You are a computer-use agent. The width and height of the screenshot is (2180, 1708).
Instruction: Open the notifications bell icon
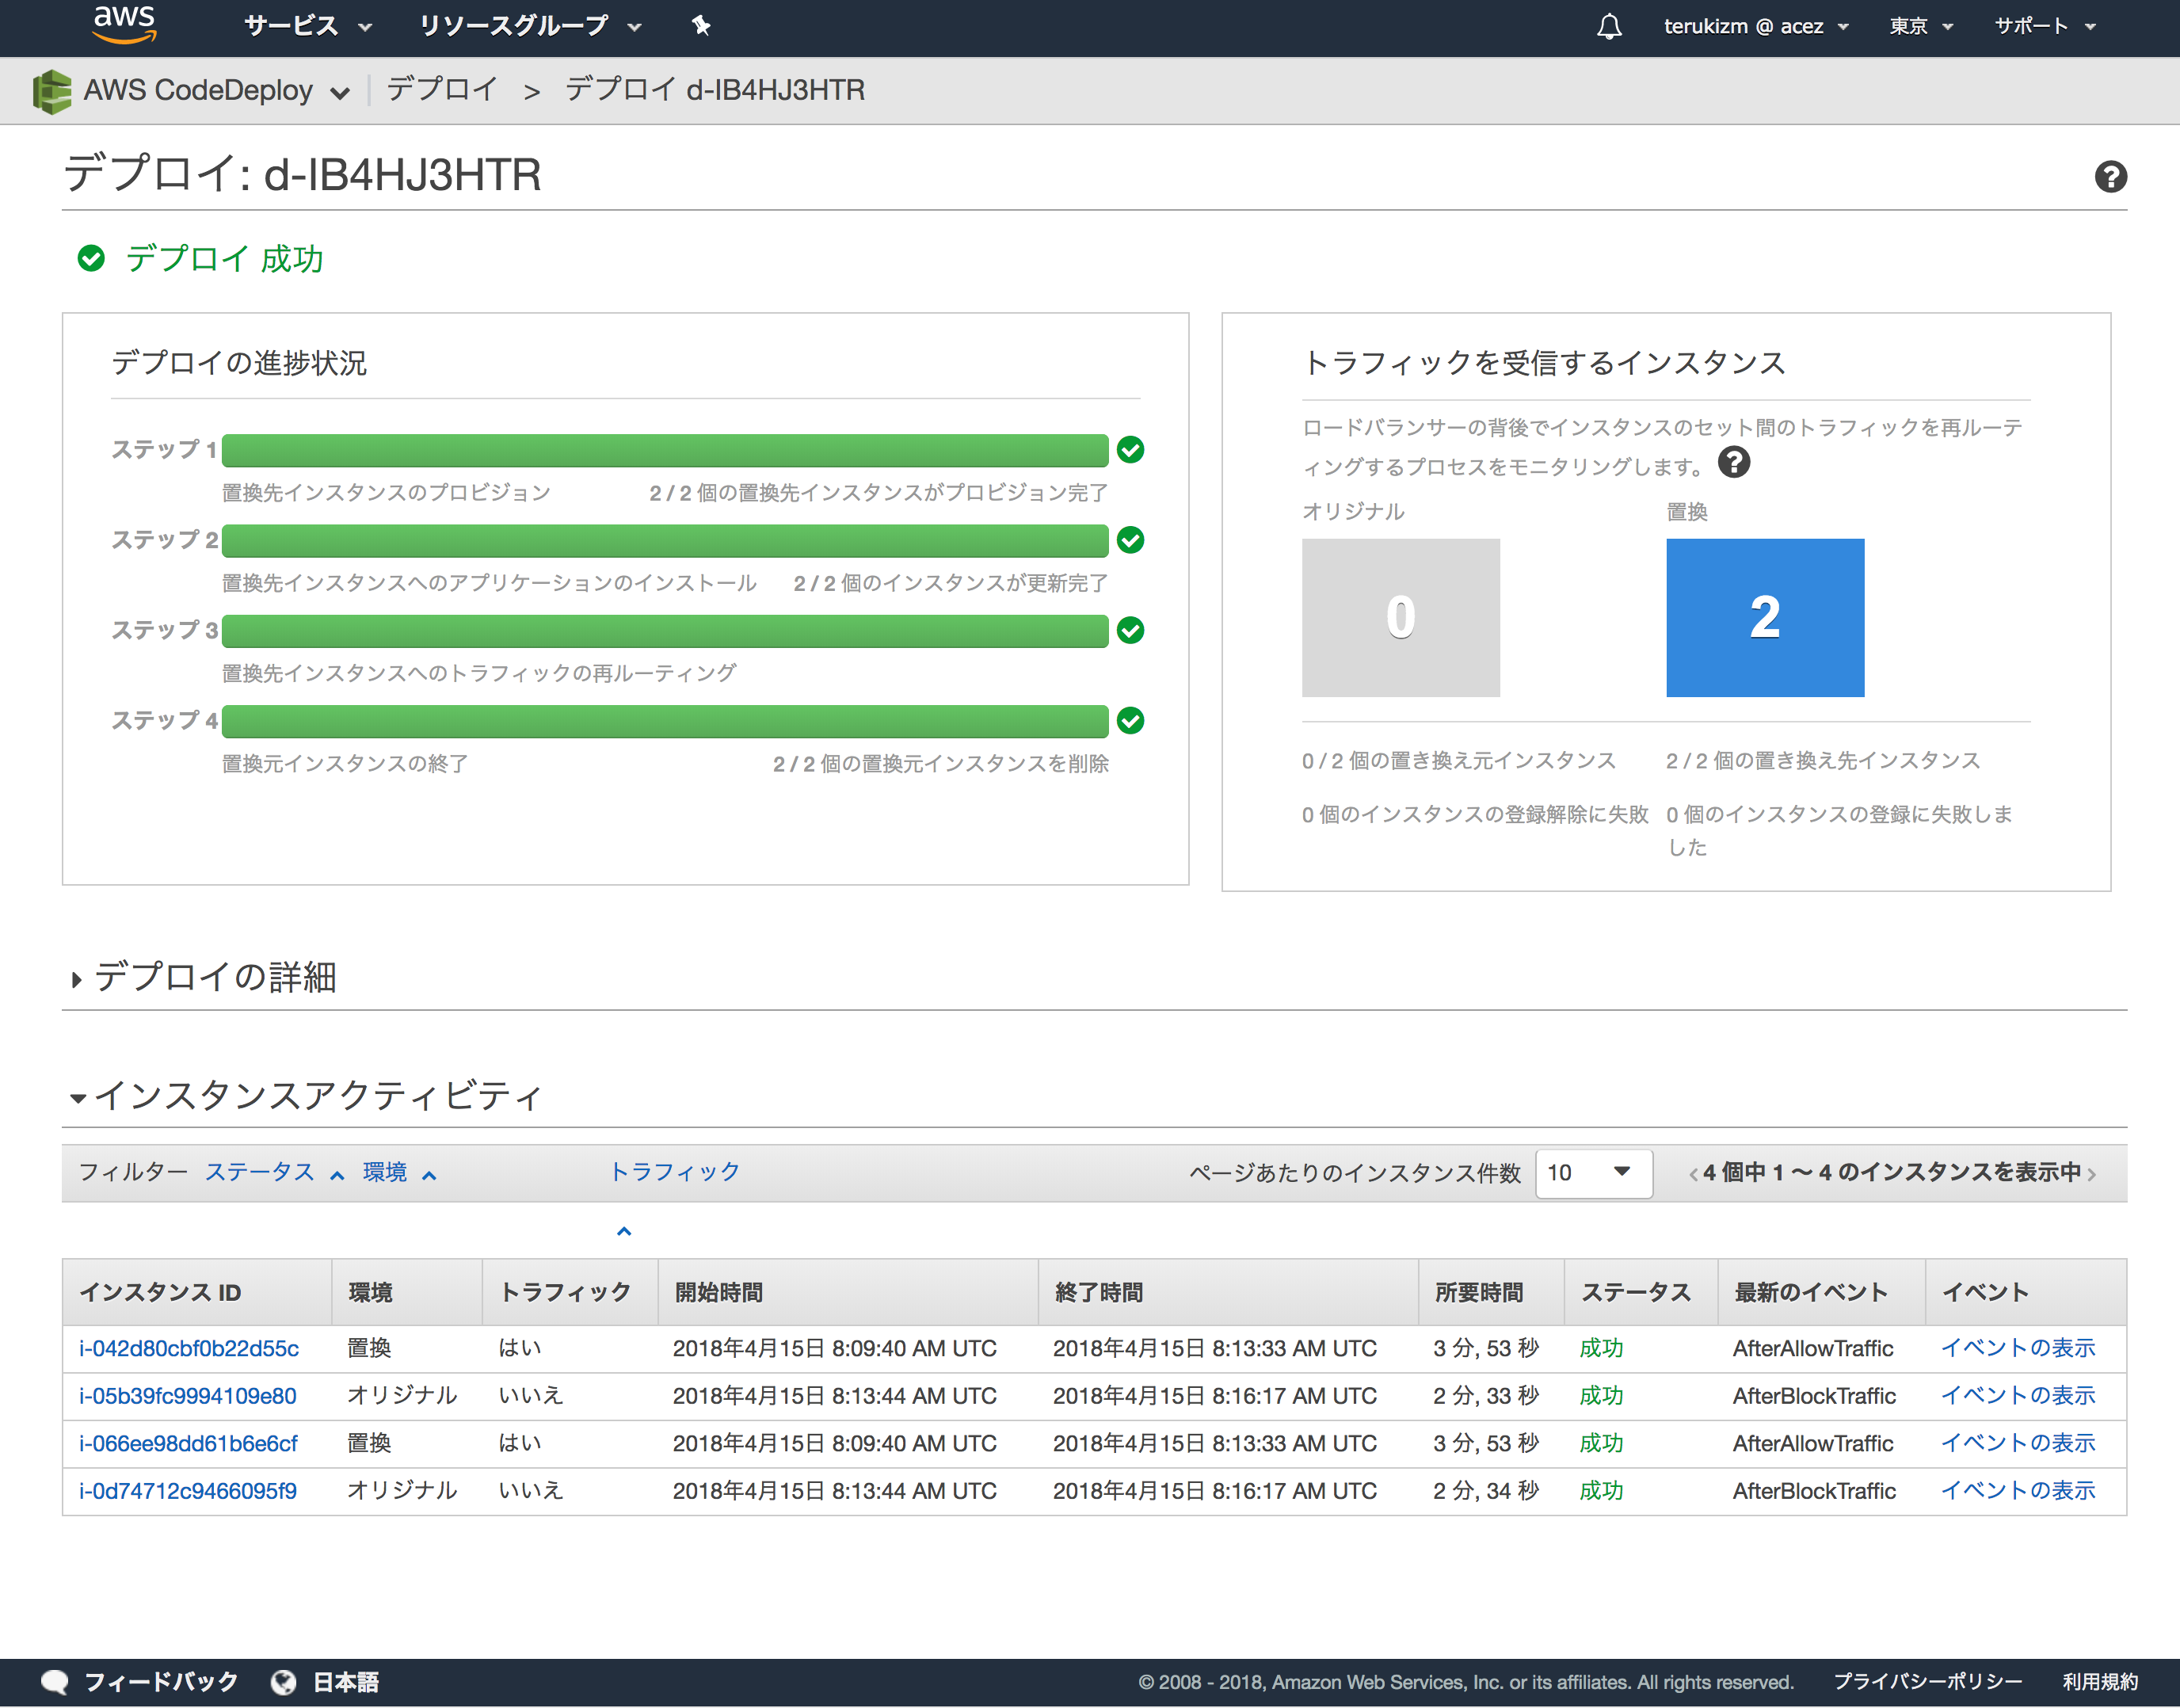(x=1609, y=26)
